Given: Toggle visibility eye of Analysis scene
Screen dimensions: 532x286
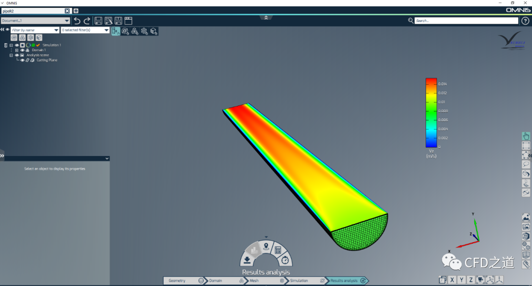Looking at the screenshot, I should click(17, 55).
